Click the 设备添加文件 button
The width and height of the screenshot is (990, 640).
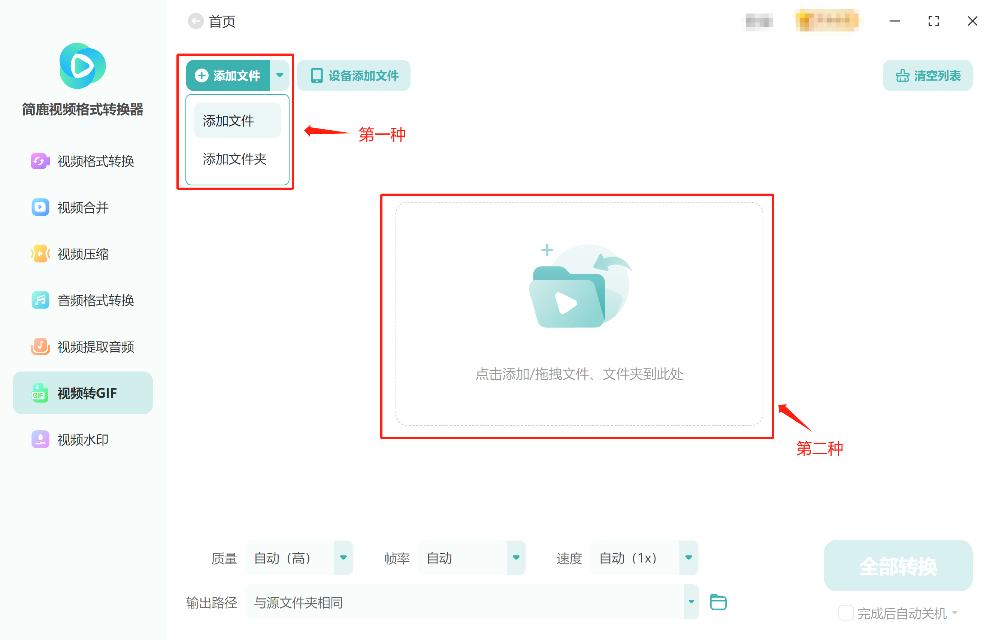click(354, 76)
